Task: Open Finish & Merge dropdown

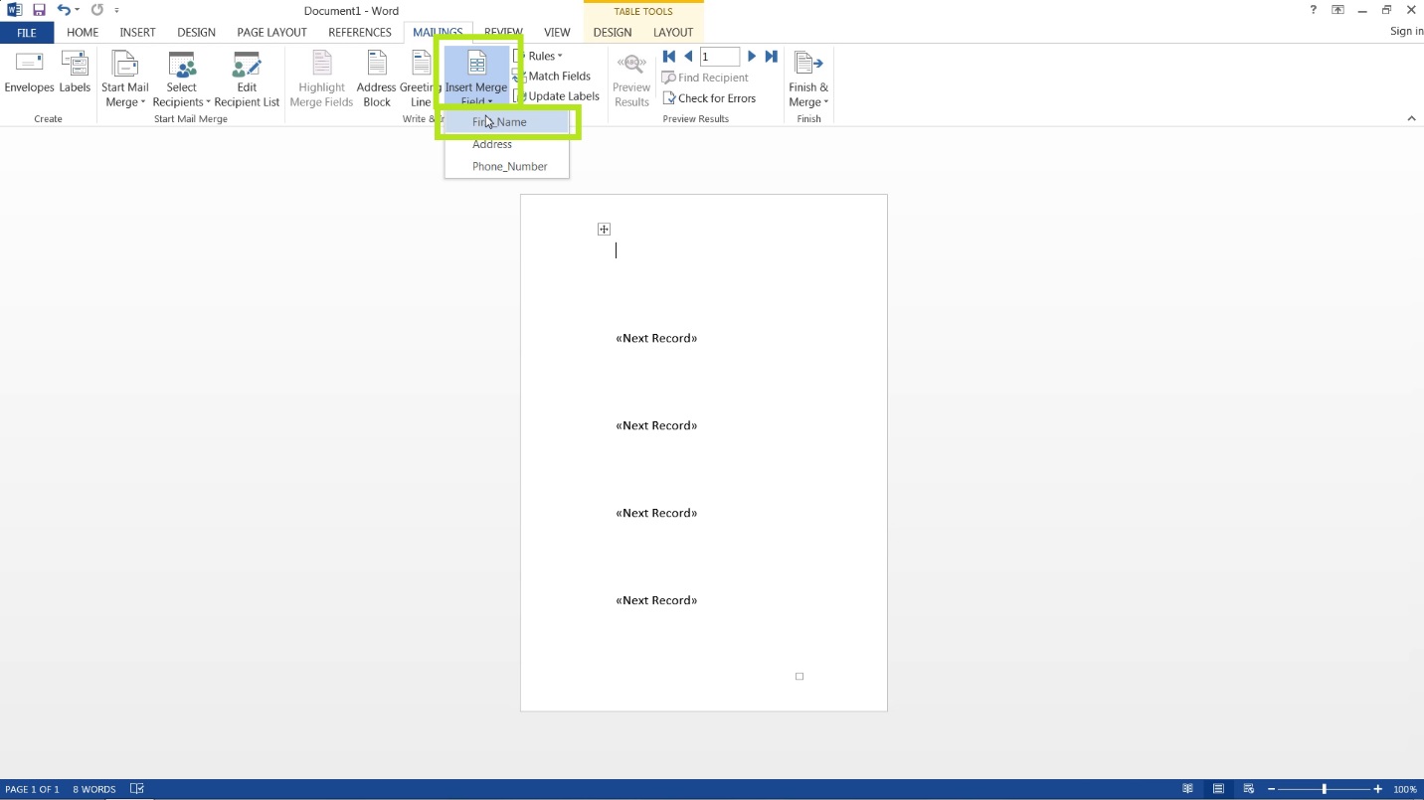Action: [x=808, y=80]
